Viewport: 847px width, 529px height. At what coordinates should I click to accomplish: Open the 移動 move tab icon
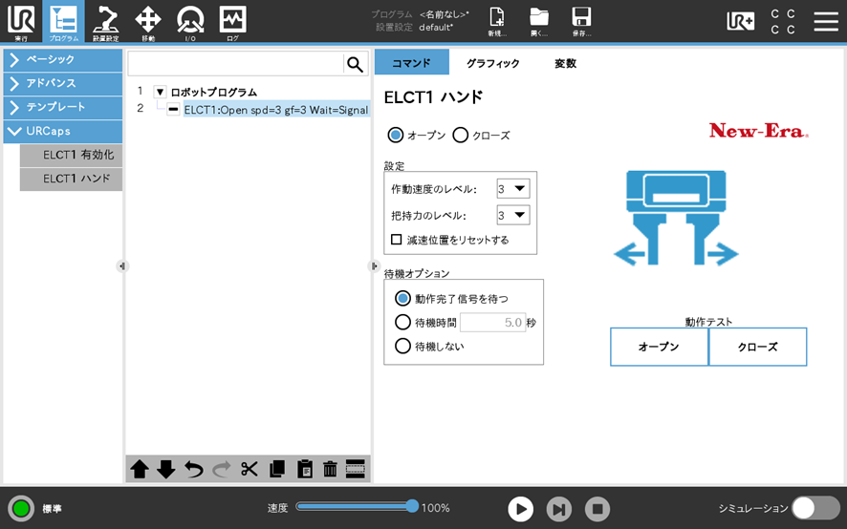pyautogui.click(x=148, y=22)
